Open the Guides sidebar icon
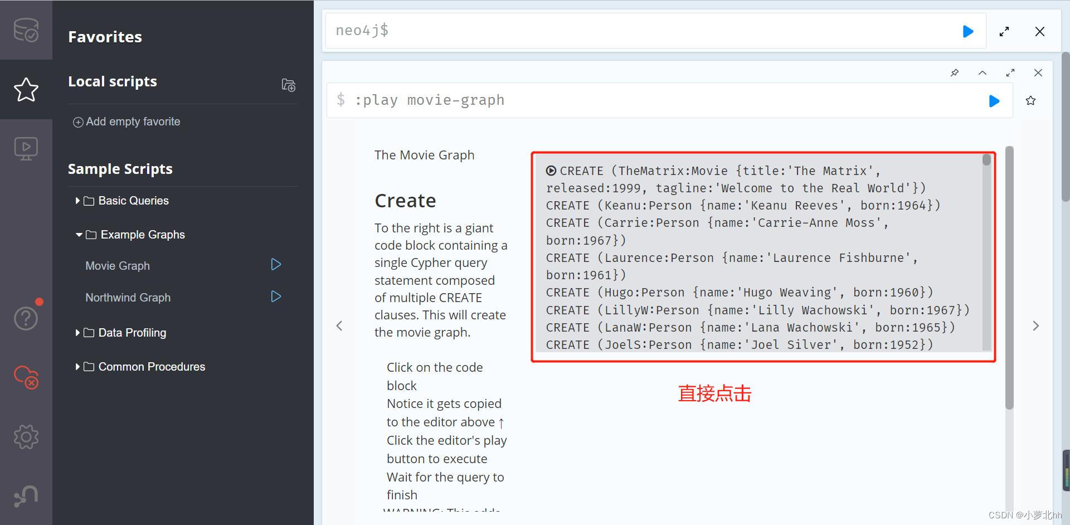 (x=26, y=149)
